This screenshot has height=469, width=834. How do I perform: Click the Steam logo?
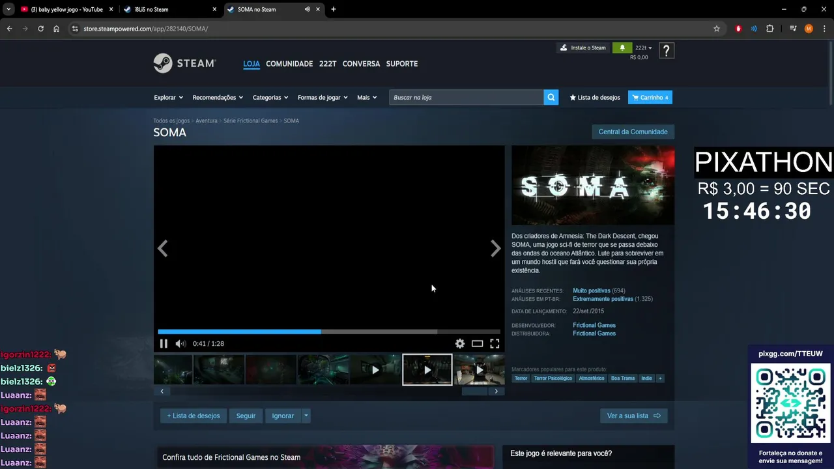(x=184, y=63)
